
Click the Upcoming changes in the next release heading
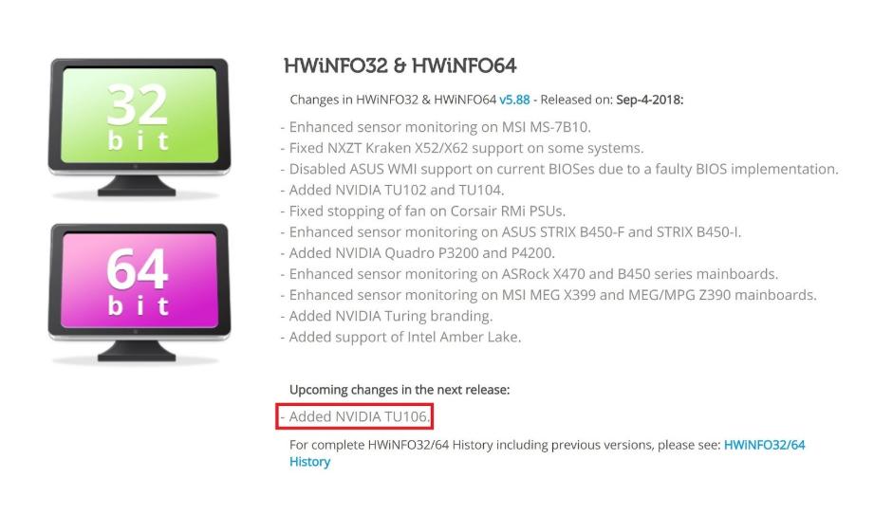tap(400, 390)
